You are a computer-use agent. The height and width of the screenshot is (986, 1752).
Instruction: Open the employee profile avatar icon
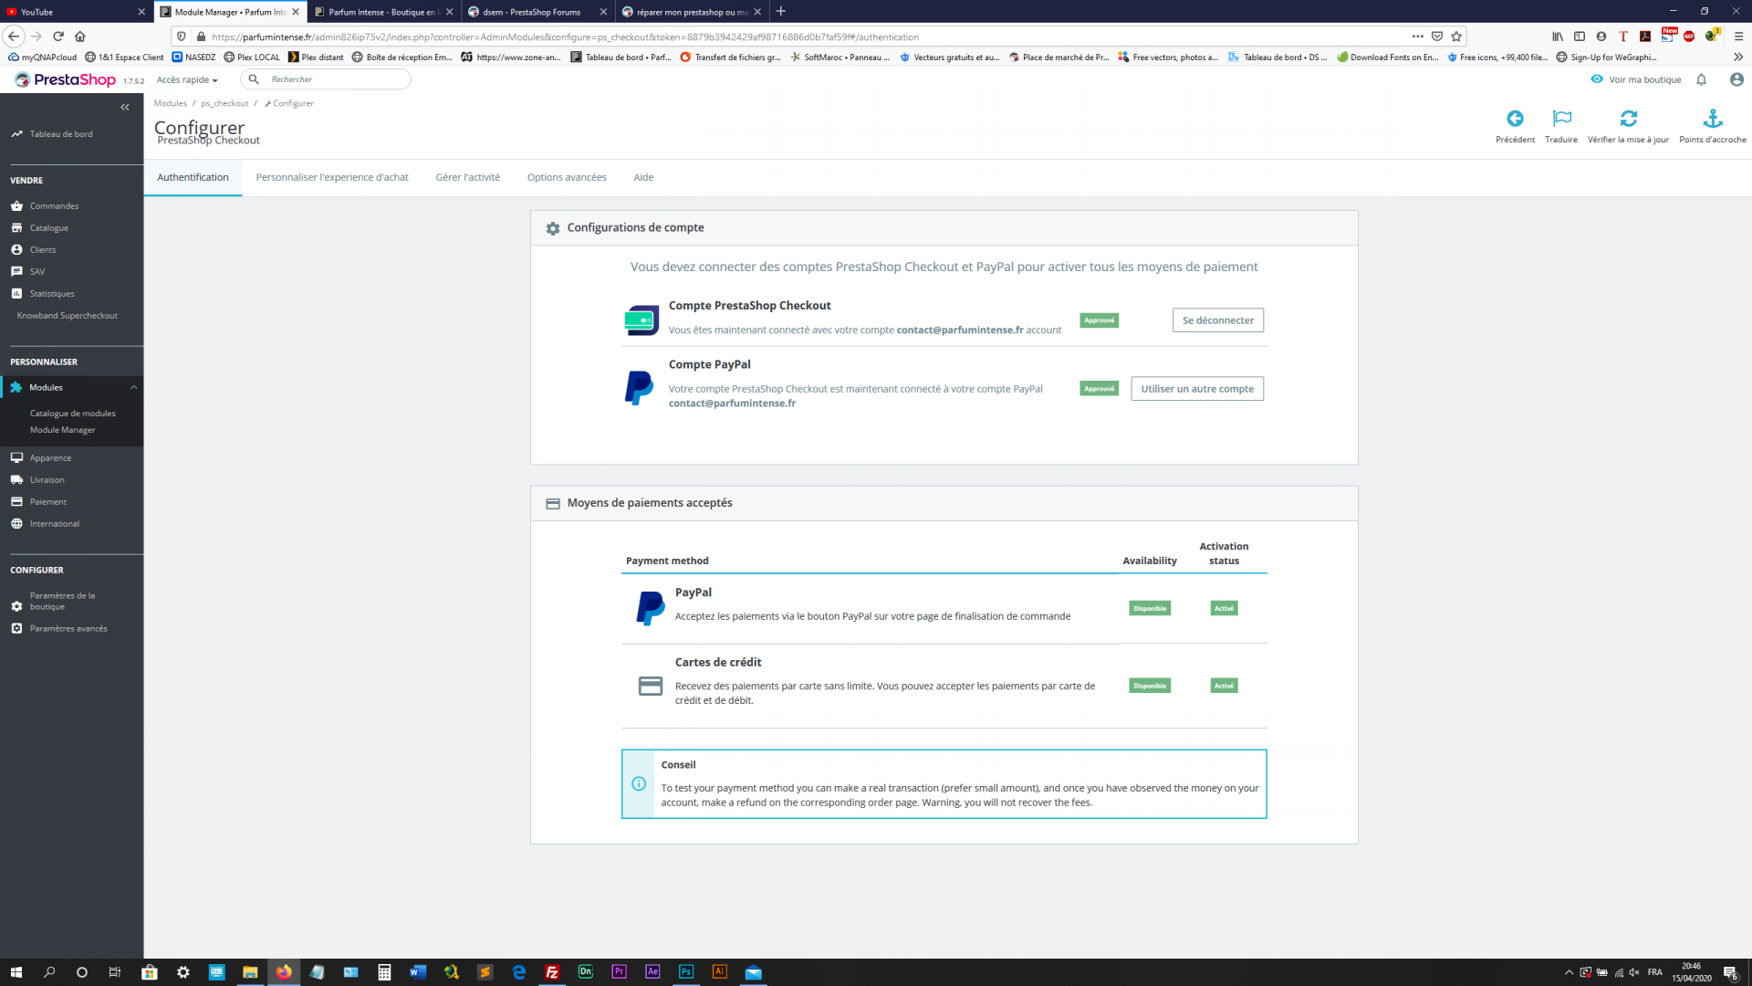[x=1736, y=79]
